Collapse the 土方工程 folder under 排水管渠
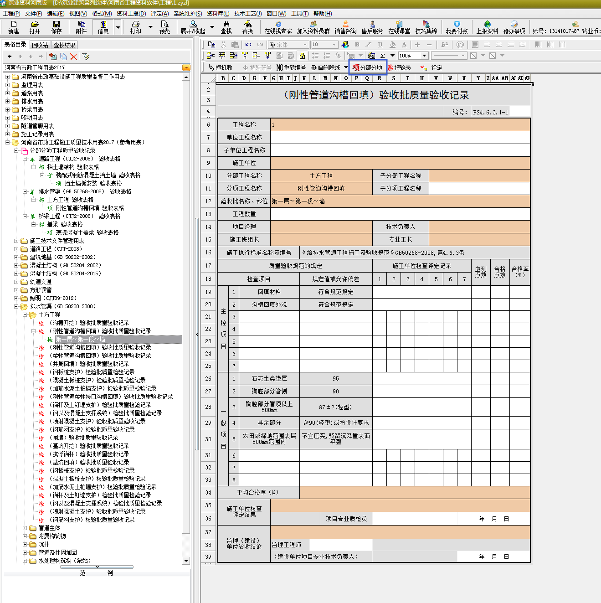The height and width of the screenshot is (603, 601). coord(25,314)
